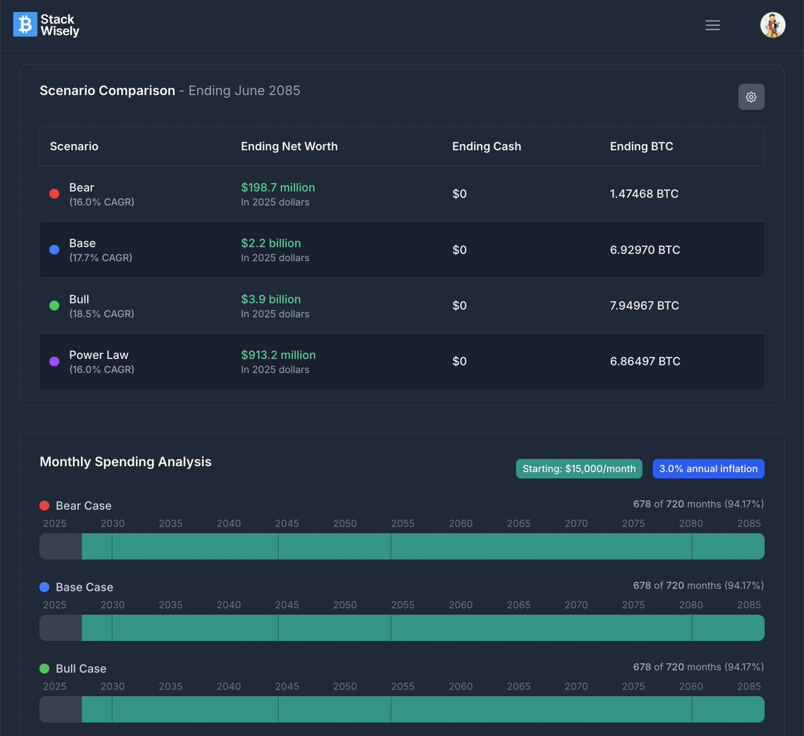Click the $3.9 billion net worth value

coord(271,299)
